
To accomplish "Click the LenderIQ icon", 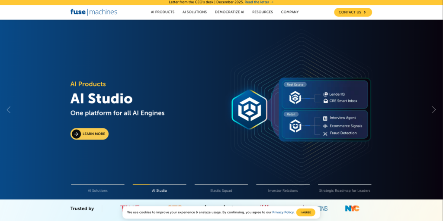I will click(325, 94).
